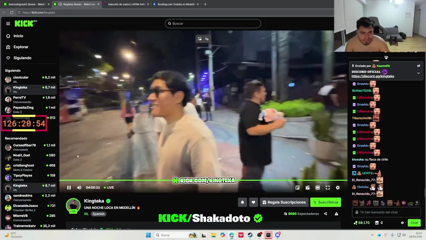Reload the page
This screenshot has height=240, width=426.
12,12
